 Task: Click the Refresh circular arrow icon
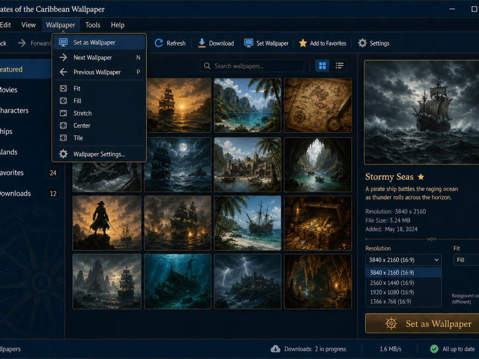click(159, 43)
